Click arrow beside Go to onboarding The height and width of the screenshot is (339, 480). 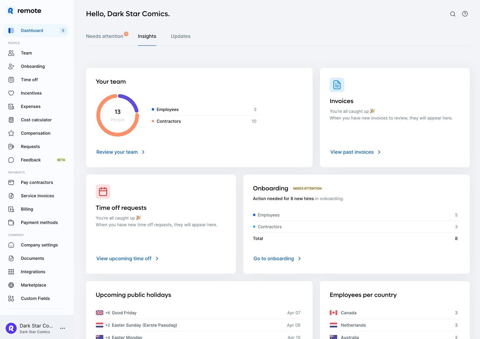coord(299,259)
